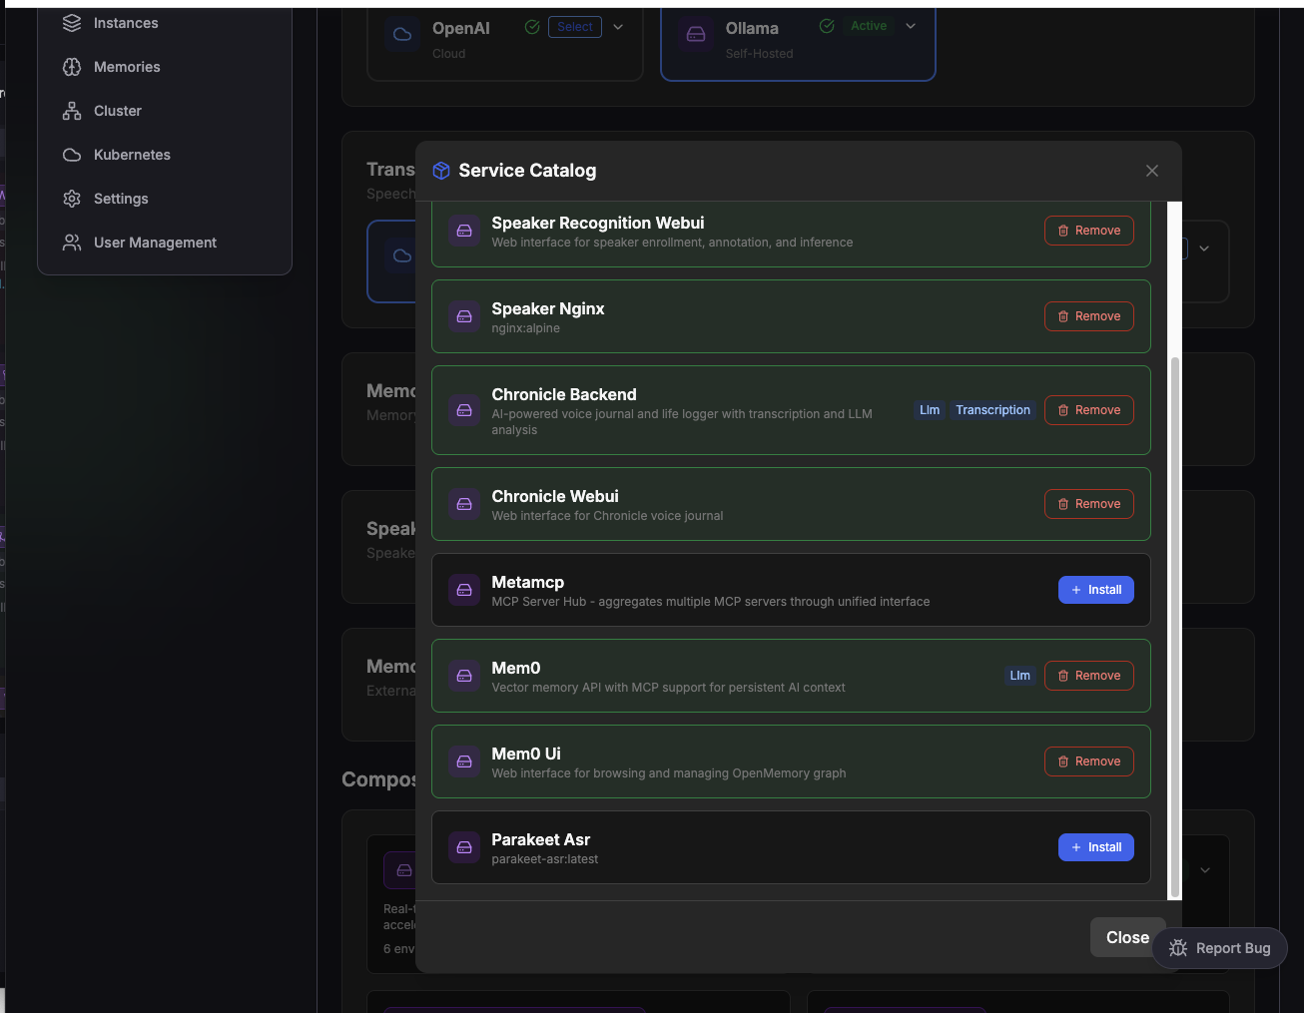
Task: Click the Mem0 Ui service icon
Action: point(464,761)
